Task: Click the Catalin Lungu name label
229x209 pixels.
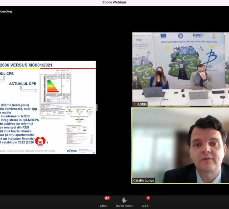Action: tap(144, 180)
